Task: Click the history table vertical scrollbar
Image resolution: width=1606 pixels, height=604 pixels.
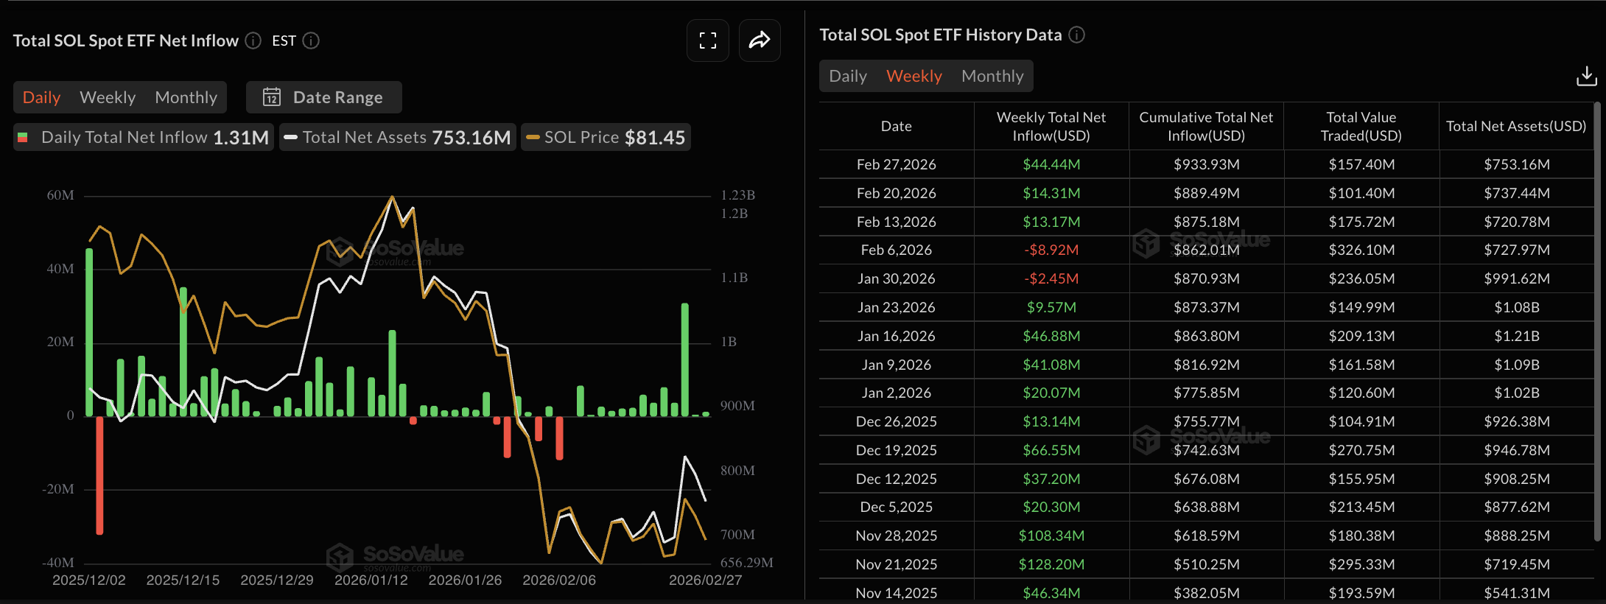Action: click(1597, 324)
